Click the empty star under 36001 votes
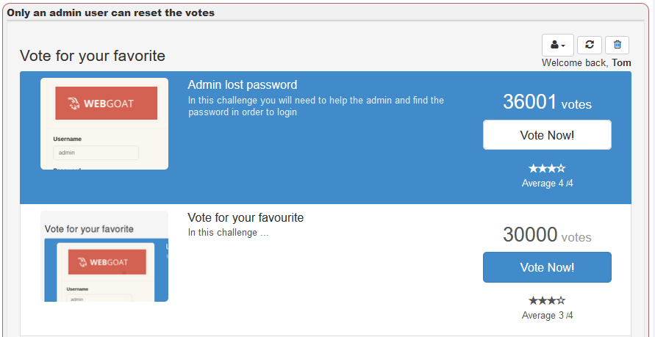The width and height of the screenshot is (655, 337). click(562, 169)
